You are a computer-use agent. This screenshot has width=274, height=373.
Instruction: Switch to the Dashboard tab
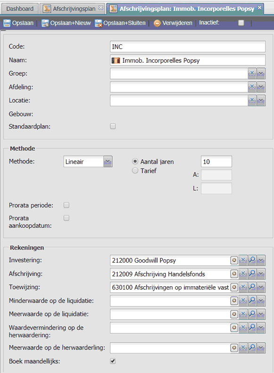point(20,9)
